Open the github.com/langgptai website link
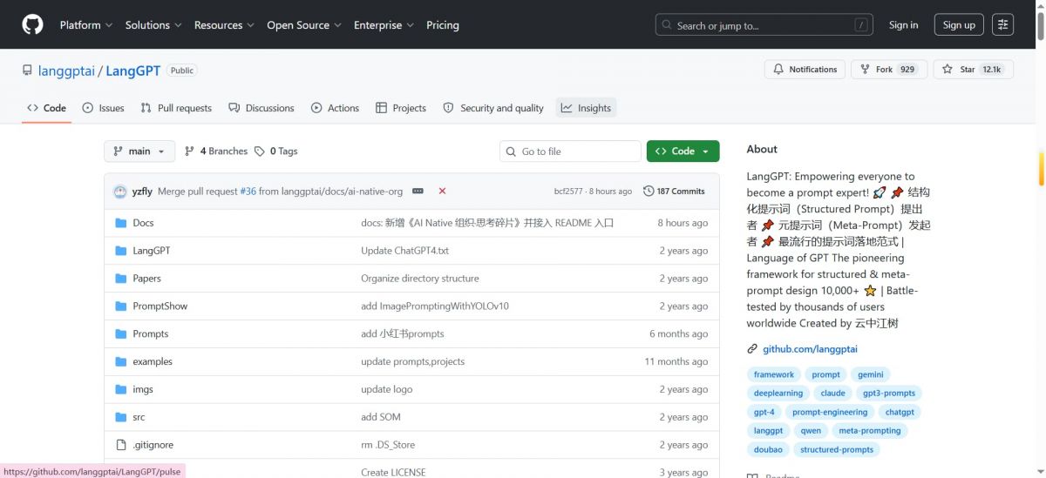 810,349
